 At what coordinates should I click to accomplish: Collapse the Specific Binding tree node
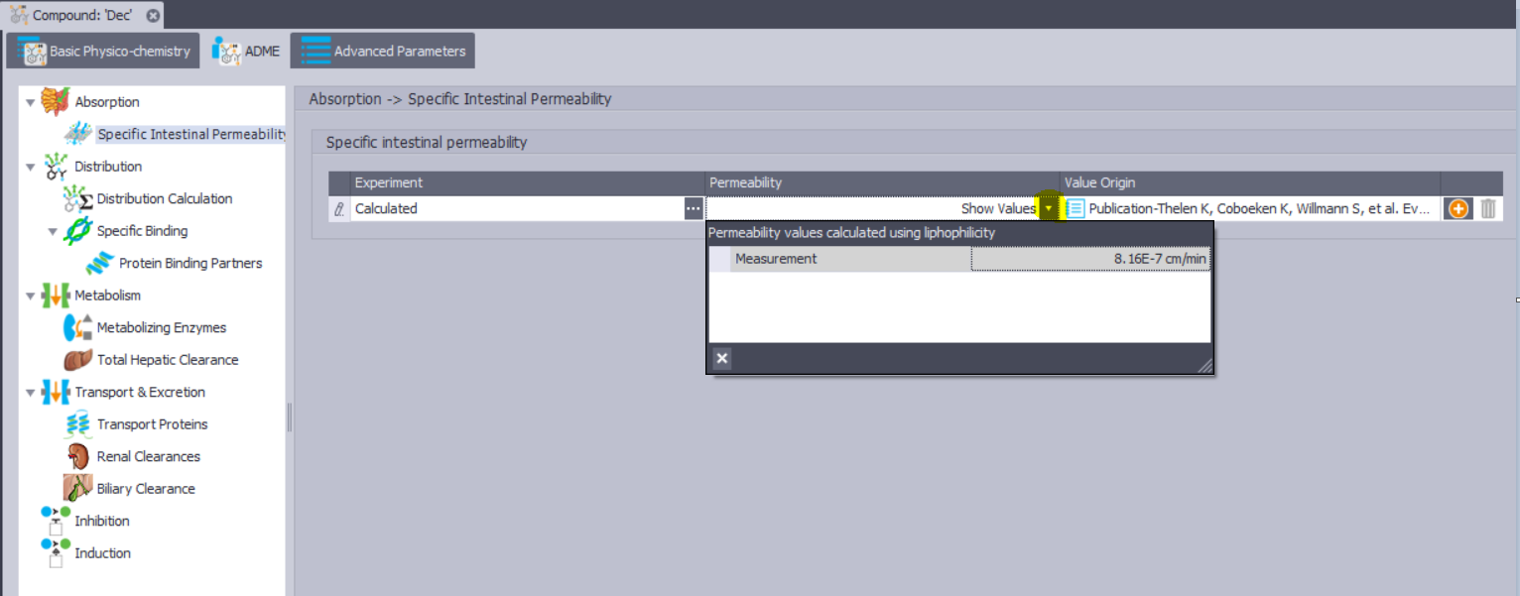[53, 231]
